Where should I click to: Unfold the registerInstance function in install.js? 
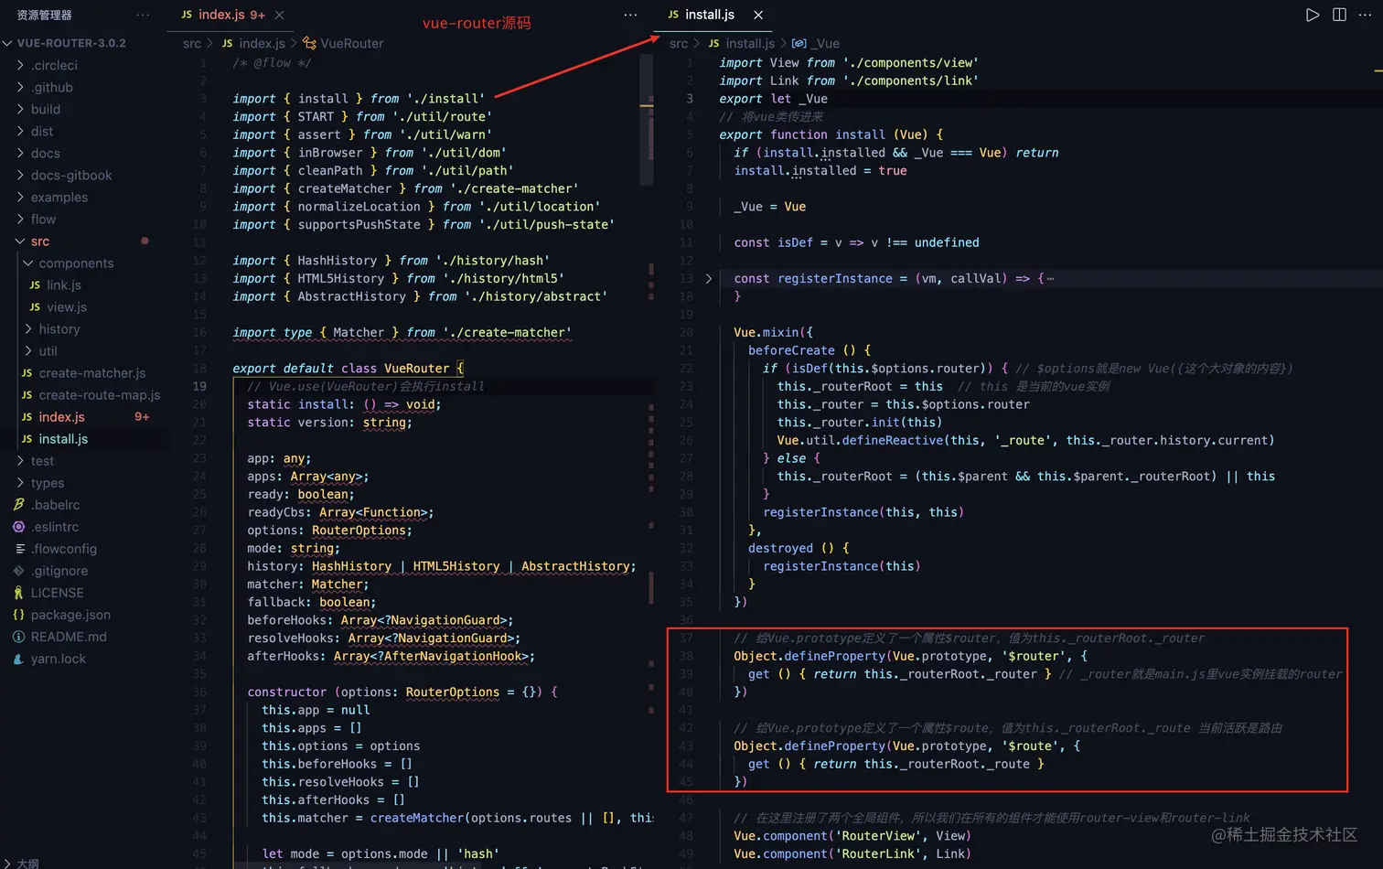pos(708,278)
